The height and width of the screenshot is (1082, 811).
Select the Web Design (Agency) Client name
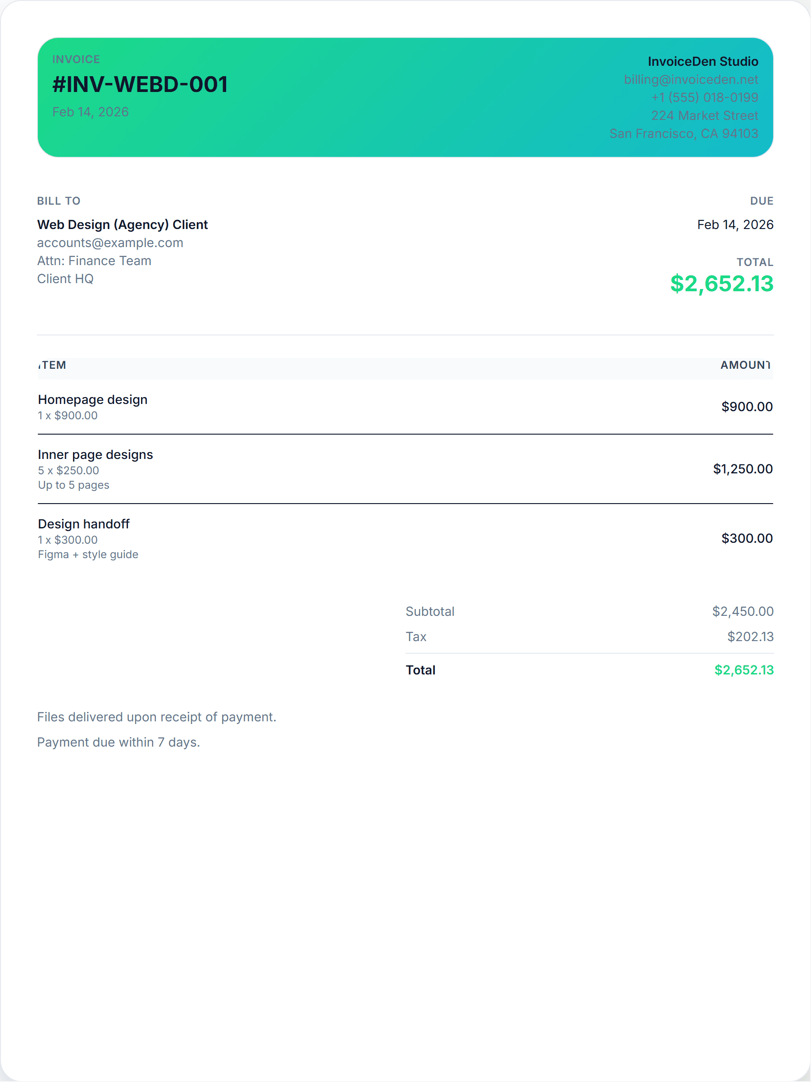tap(122, 225)
